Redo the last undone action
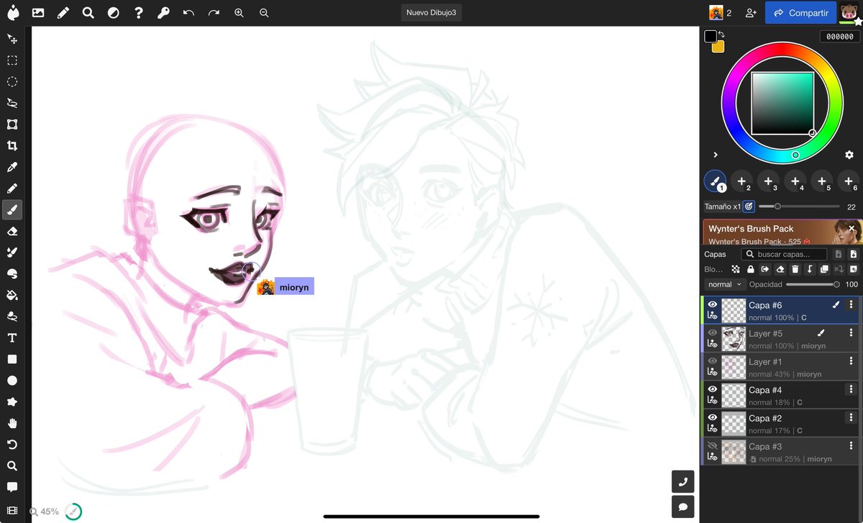 tap(214, 13)
